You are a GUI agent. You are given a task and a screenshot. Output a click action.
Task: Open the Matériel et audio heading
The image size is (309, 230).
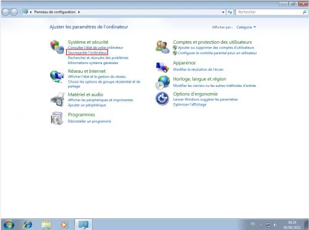pos(85,94)
